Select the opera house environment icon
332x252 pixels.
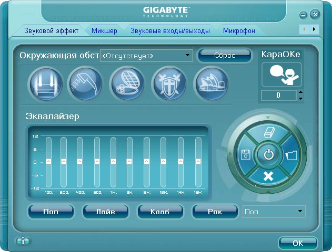click(x=212, y=84)
